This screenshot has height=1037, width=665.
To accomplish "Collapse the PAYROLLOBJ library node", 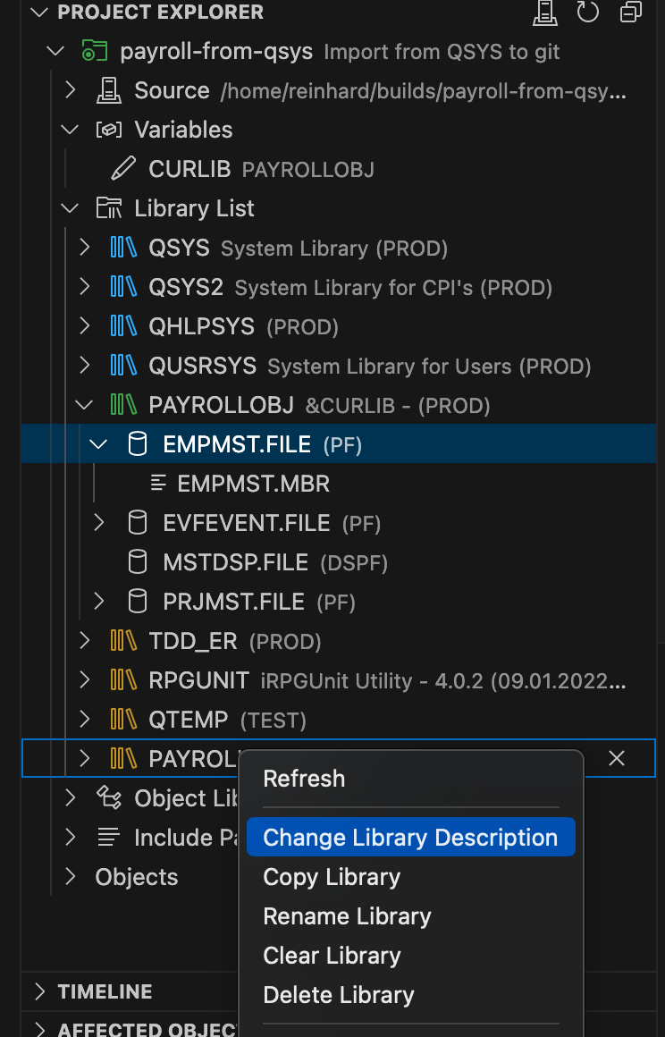I will (84, 405).
